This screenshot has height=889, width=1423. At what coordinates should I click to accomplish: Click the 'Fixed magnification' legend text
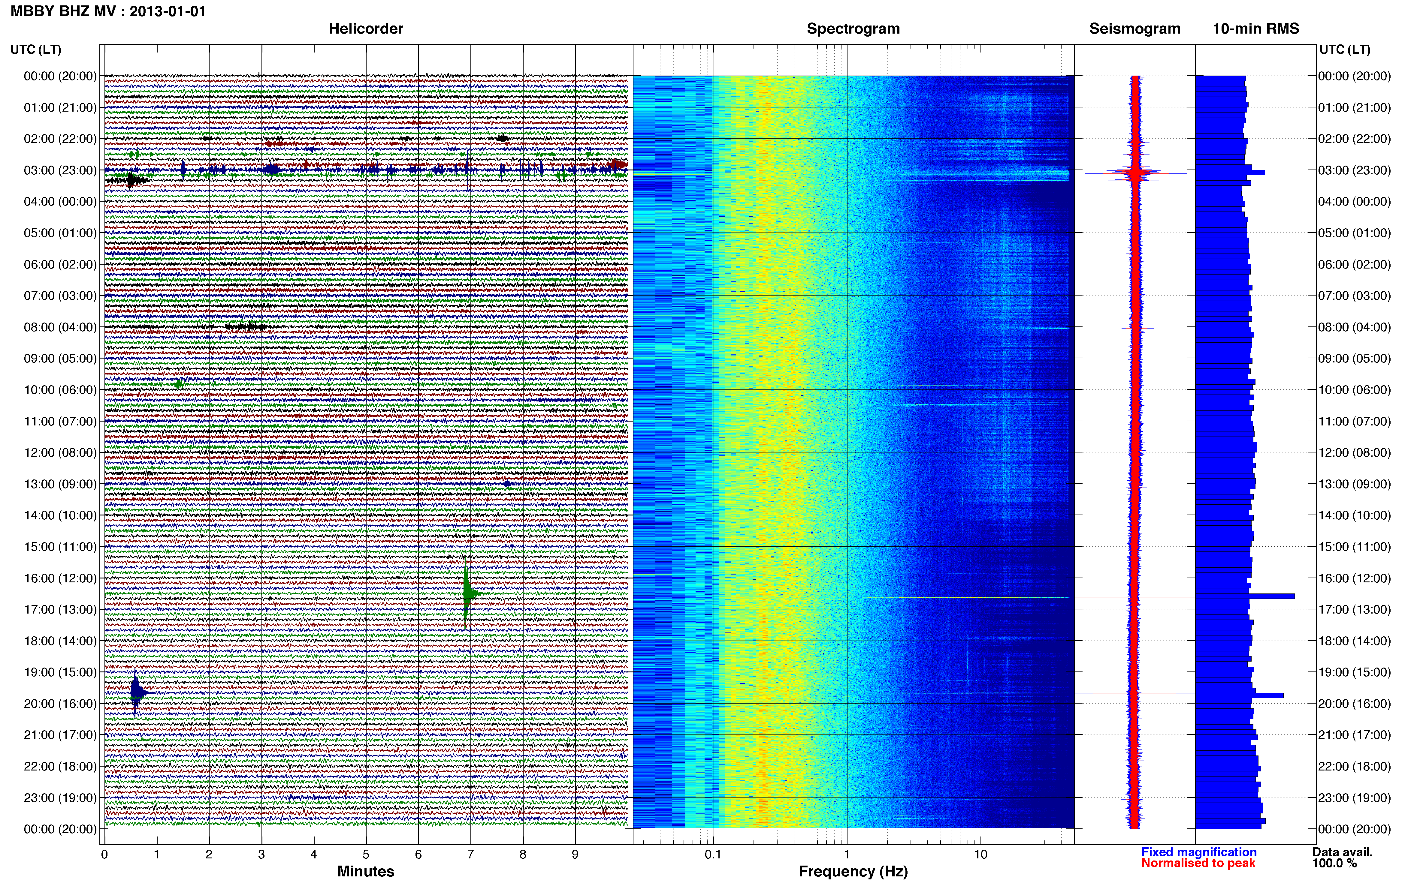click(1199, 852)
